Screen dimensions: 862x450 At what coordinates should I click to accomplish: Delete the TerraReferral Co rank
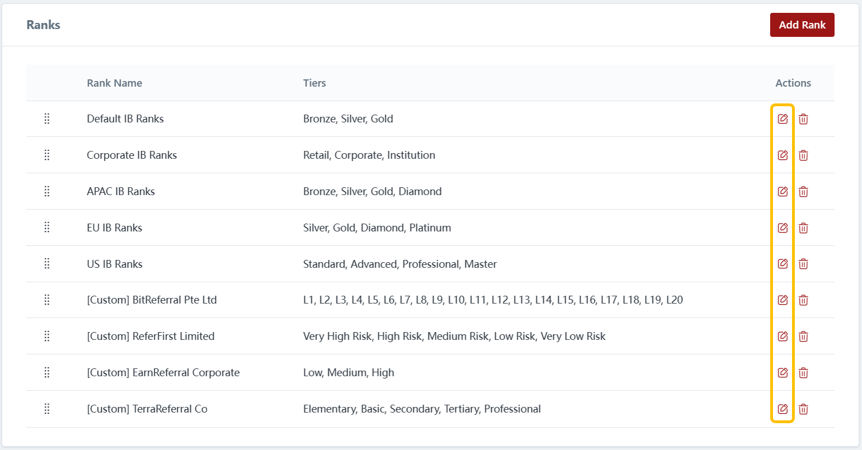click(x=803, y=409)
